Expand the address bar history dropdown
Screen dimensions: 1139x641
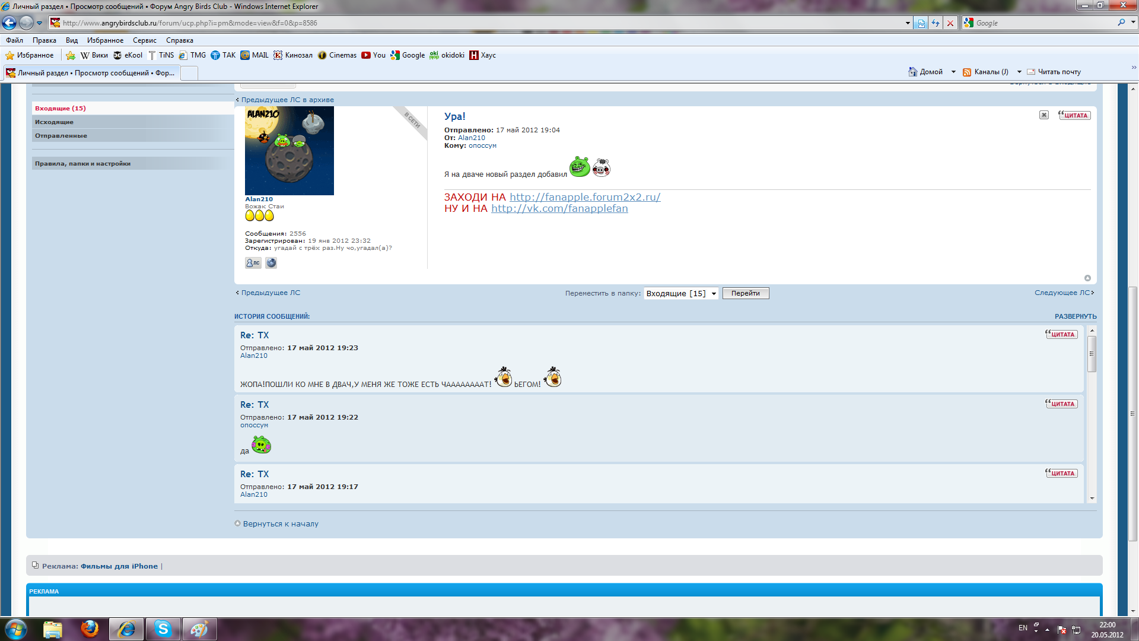[x=908, y=23]
